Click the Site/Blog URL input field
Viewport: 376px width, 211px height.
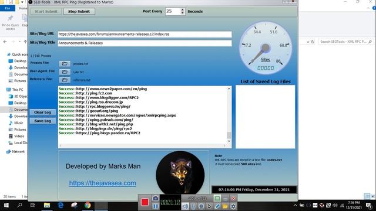(x=145, y=34)
